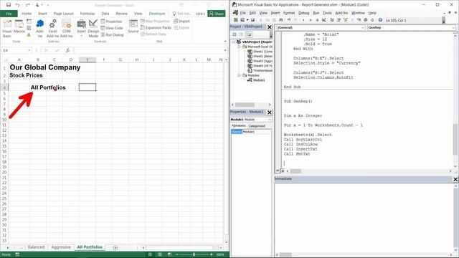
Task: Close the Project explorer pane
Action: (270, 27)
